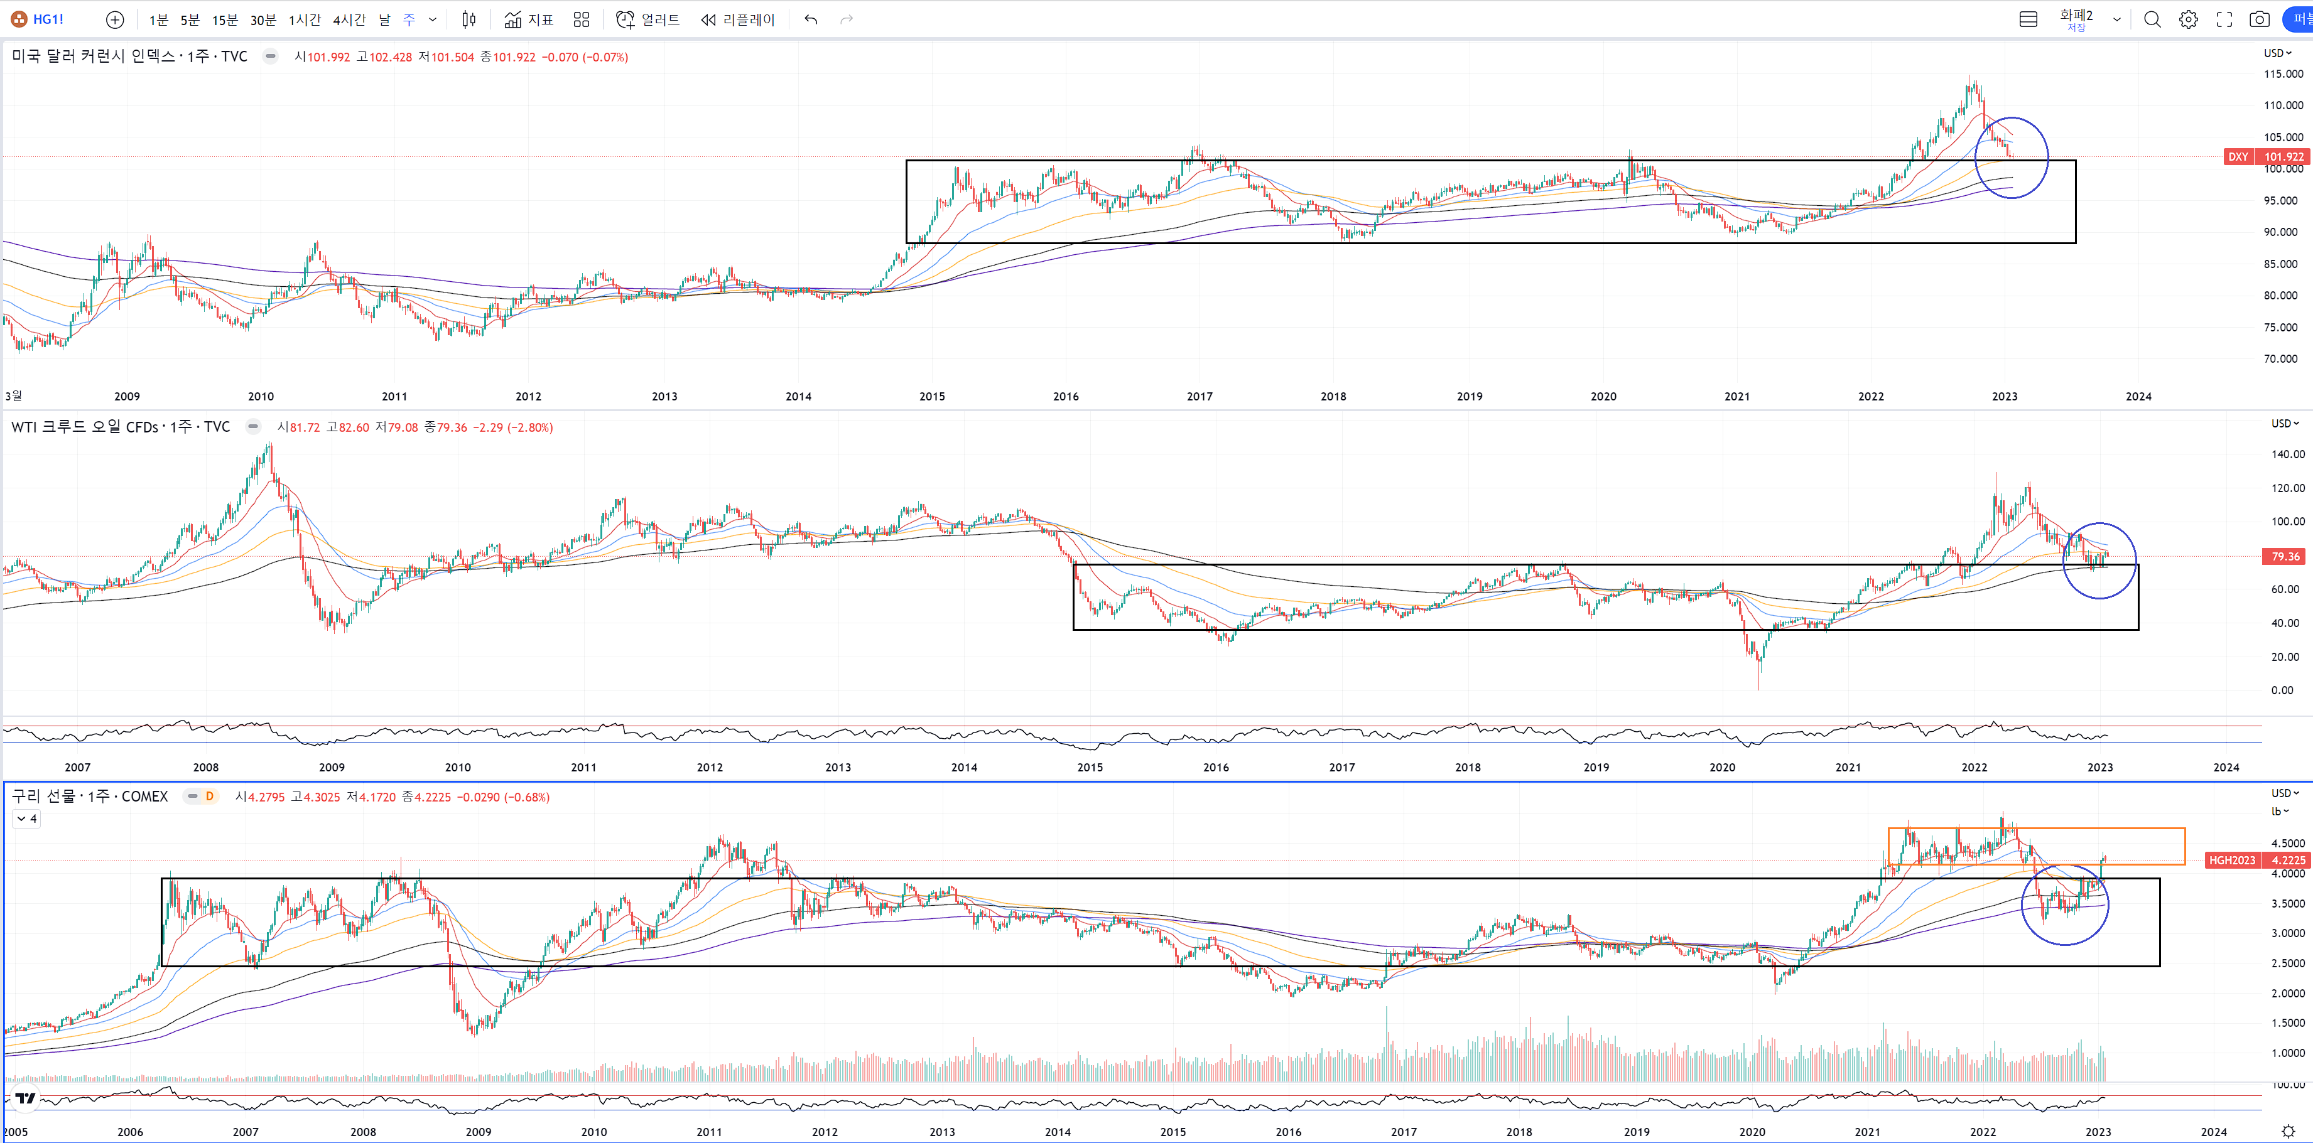Create an alert with 얼러트 button
2313x1143 pixels.
[x=647, y=19]
